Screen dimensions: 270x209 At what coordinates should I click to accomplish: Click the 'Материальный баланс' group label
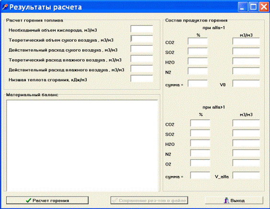32,95
